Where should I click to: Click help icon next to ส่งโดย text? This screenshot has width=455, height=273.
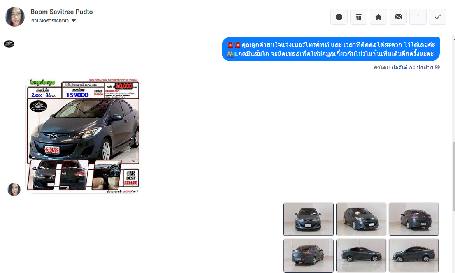point(437,67)
